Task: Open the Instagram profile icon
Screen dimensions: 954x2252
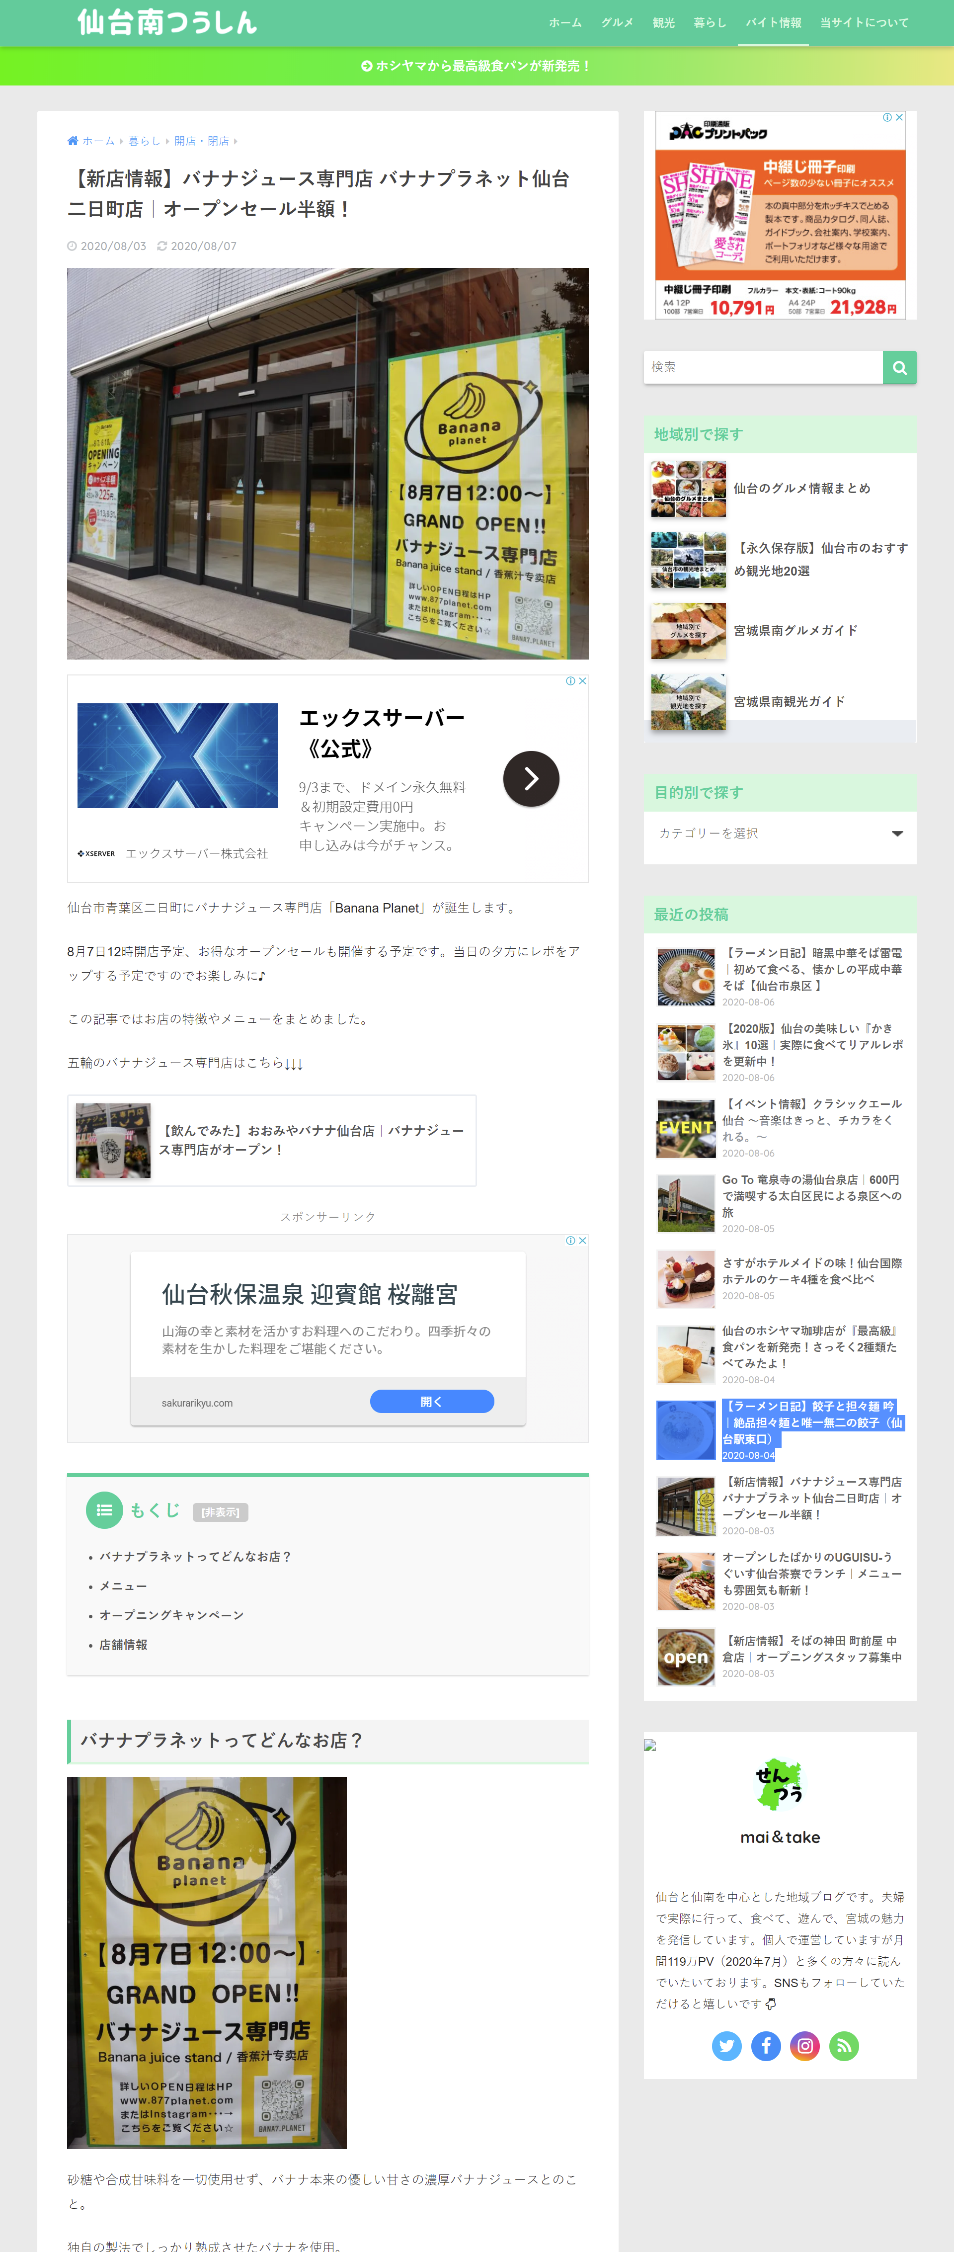Action: click(x=805, y=2046)
